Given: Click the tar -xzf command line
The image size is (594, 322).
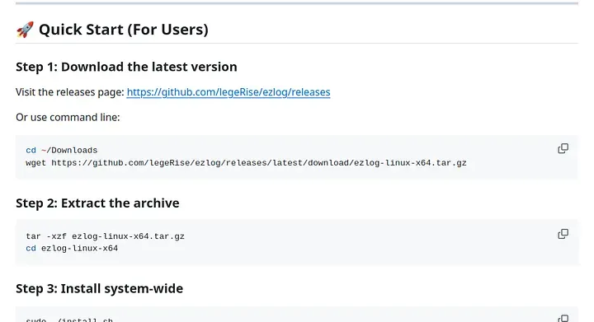Looking at the screenshot, I should (x=106, y=236).
